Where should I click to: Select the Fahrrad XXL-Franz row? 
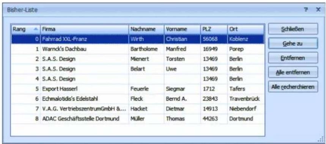click(x=138, y=39)
